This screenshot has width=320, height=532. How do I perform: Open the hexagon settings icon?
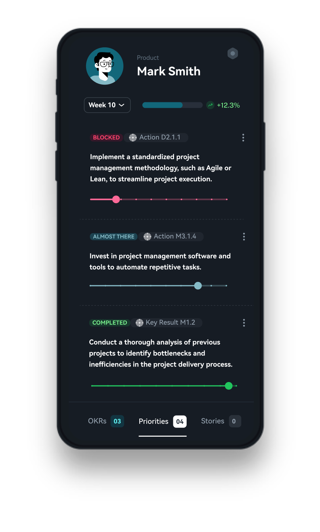pyautogui.click(x=233, y=54)
